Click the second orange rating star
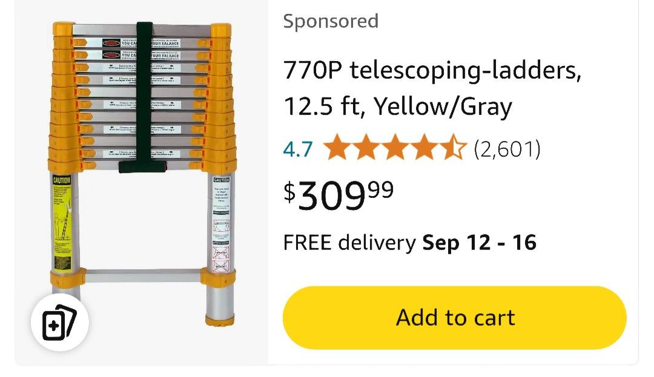Screen dimensions: 654x377 coord(366,148)
